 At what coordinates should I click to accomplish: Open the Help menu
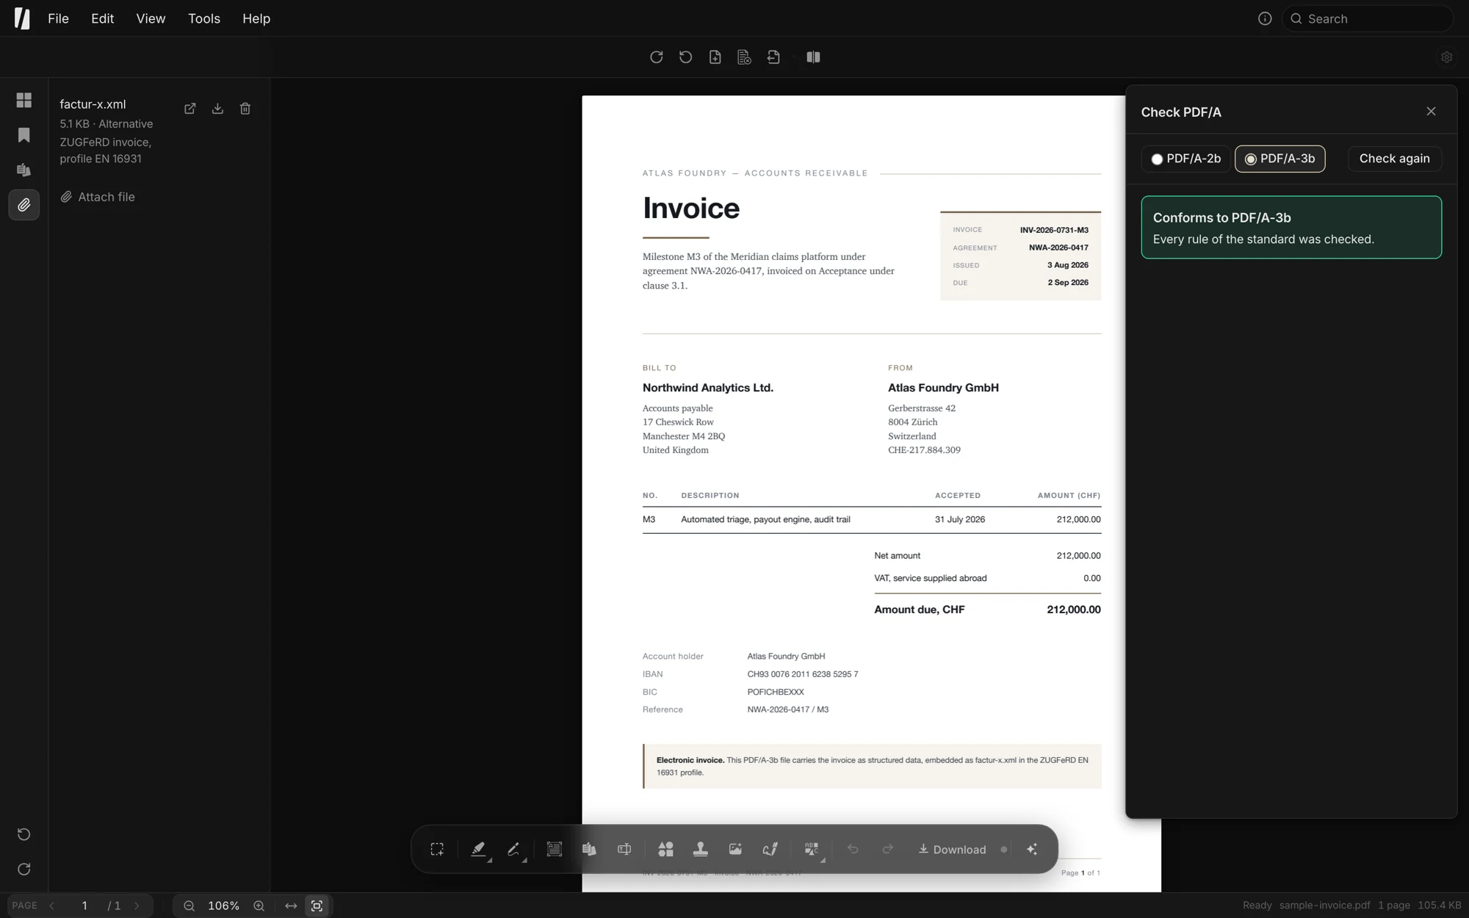click(256, 19)
